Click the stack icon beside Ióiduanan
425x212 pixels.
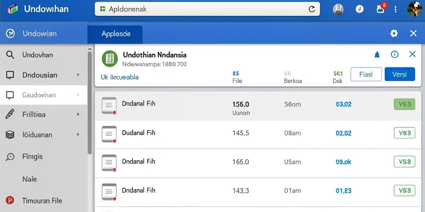point(10,135)
